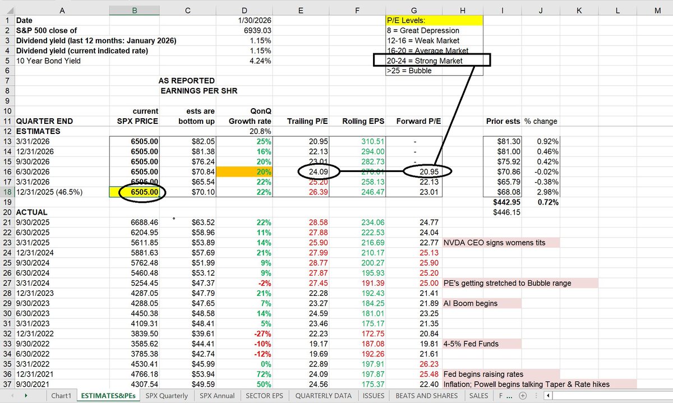Add a new sheet with the plus button
The image size is (673, 403).
[x=524, y=395]
